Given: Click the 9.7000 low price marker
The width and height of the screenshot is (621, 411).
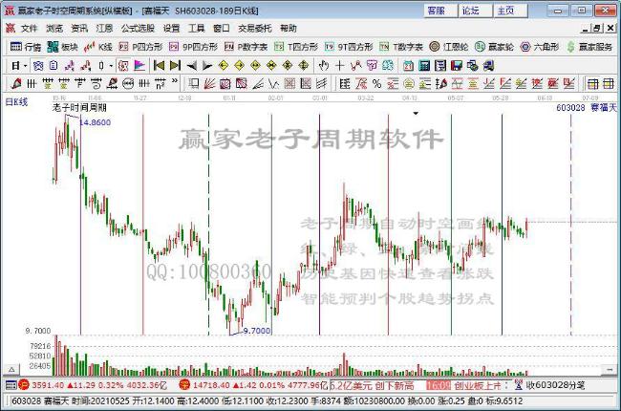Looking at the screenshot, I should [x=257, y=331].
